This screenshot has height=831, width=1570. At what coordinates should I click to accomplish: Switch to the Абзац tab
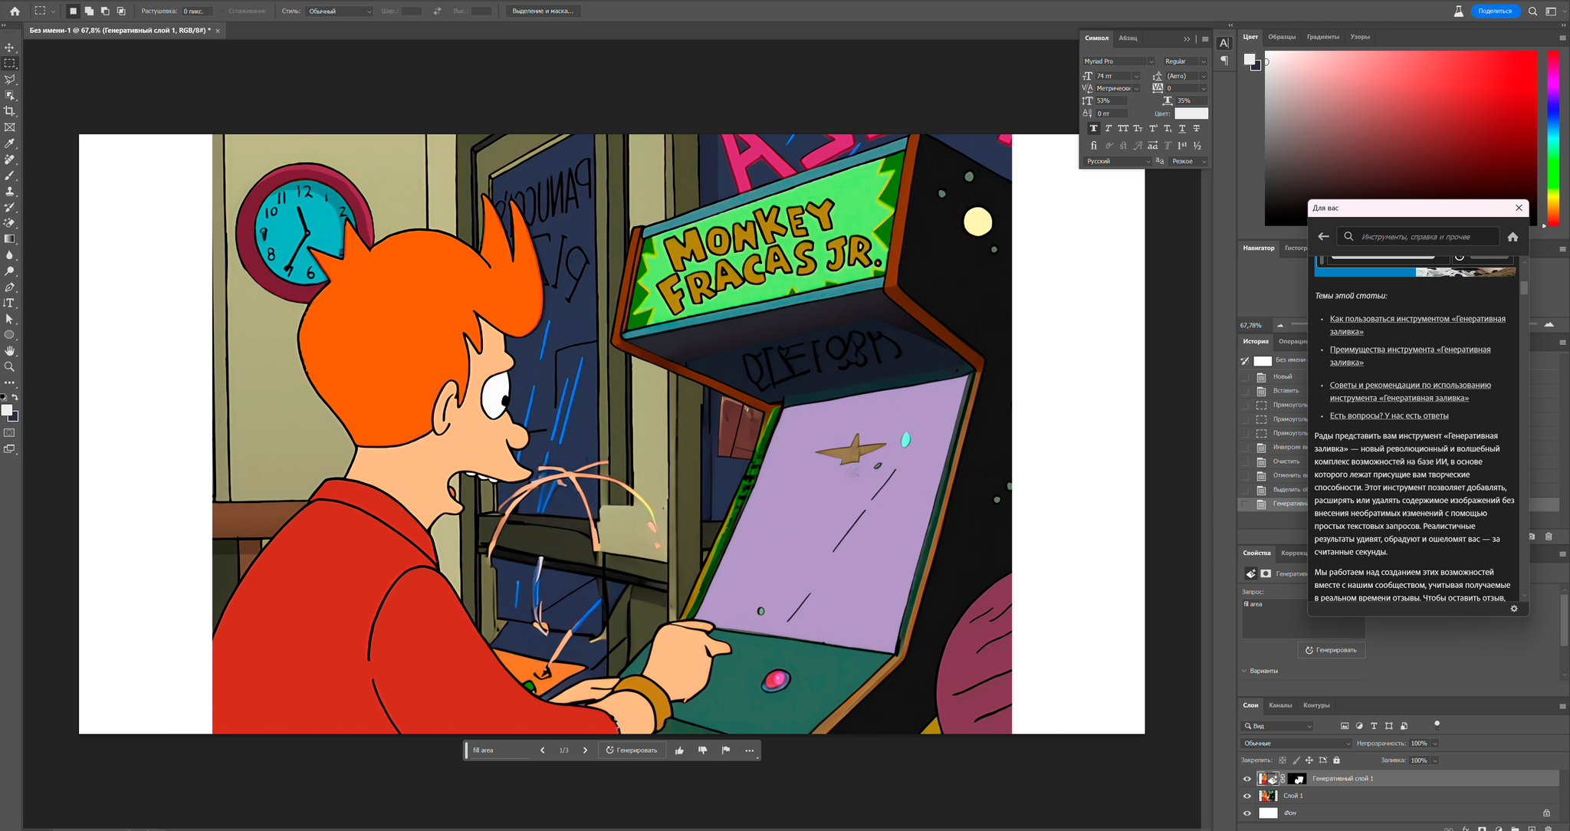coord(1128,38)
